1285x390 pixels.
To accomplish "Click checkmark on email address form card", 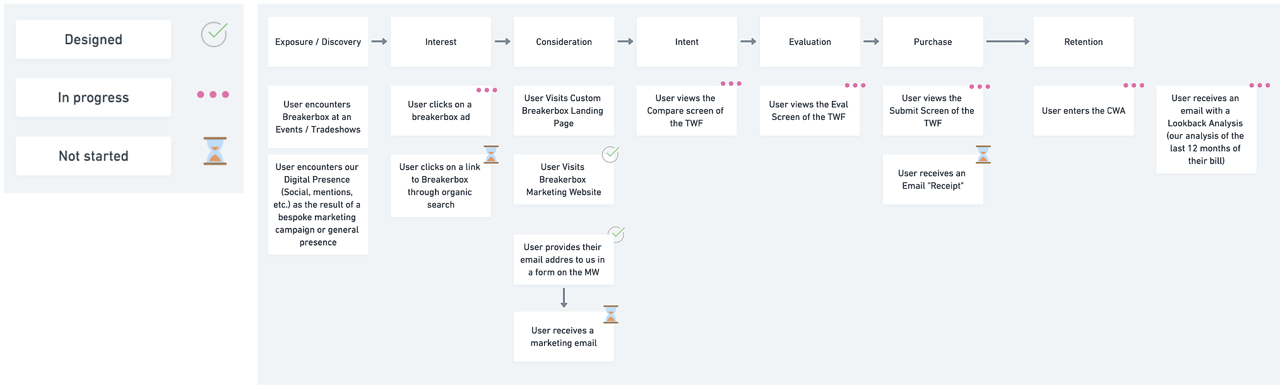I will 616,234.
